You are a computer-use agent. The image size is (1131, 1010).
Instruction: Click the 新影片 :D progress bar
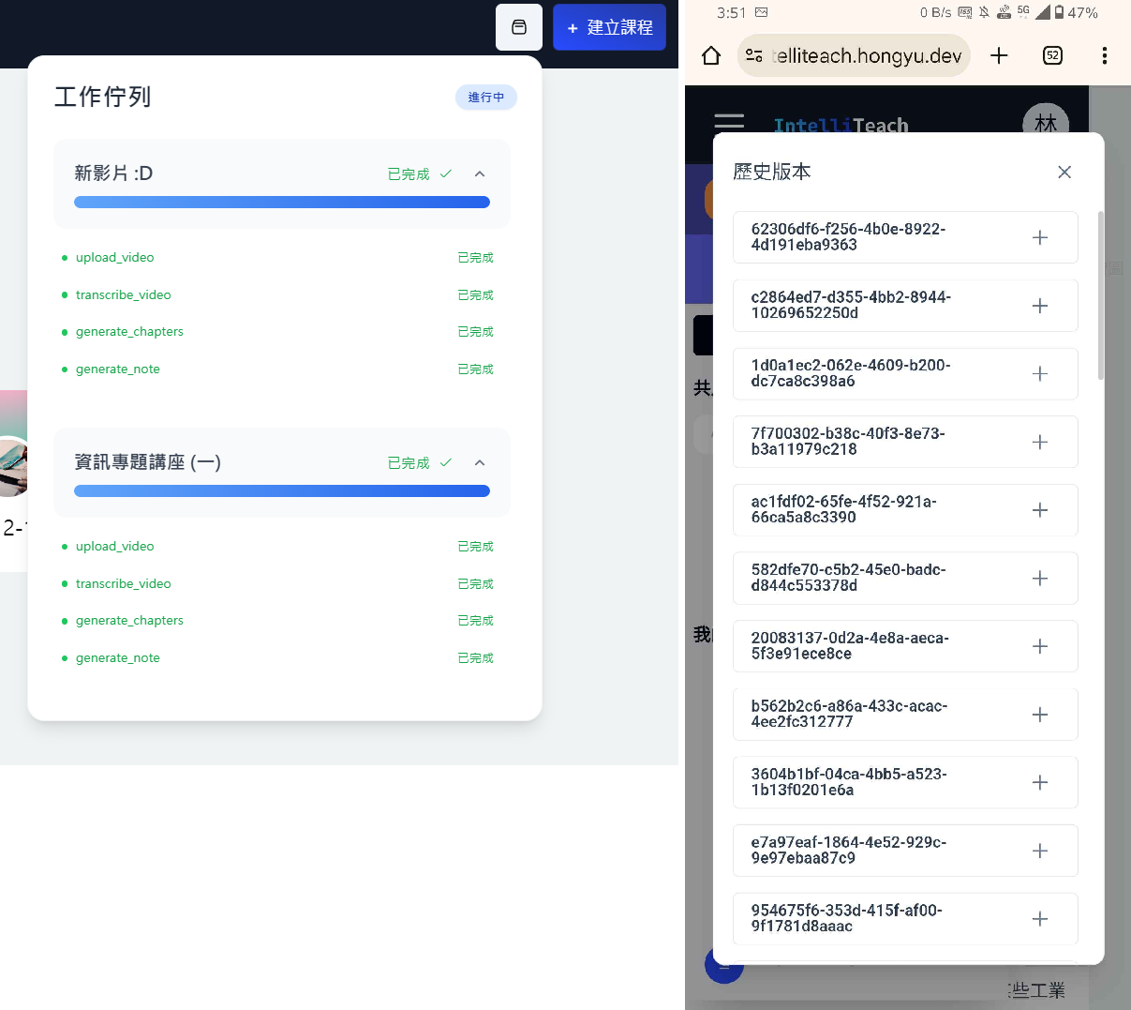coord(281,202)
